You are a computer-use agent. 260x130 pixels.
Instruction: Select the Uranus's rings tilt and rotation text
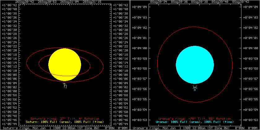[x=195, y=119]
